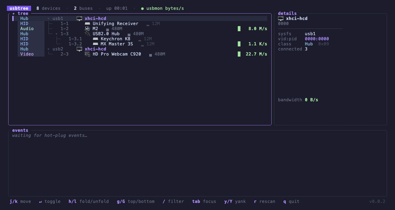Click the monitor icon in usb2 row
395x210 pixels.
coord(79,49)
